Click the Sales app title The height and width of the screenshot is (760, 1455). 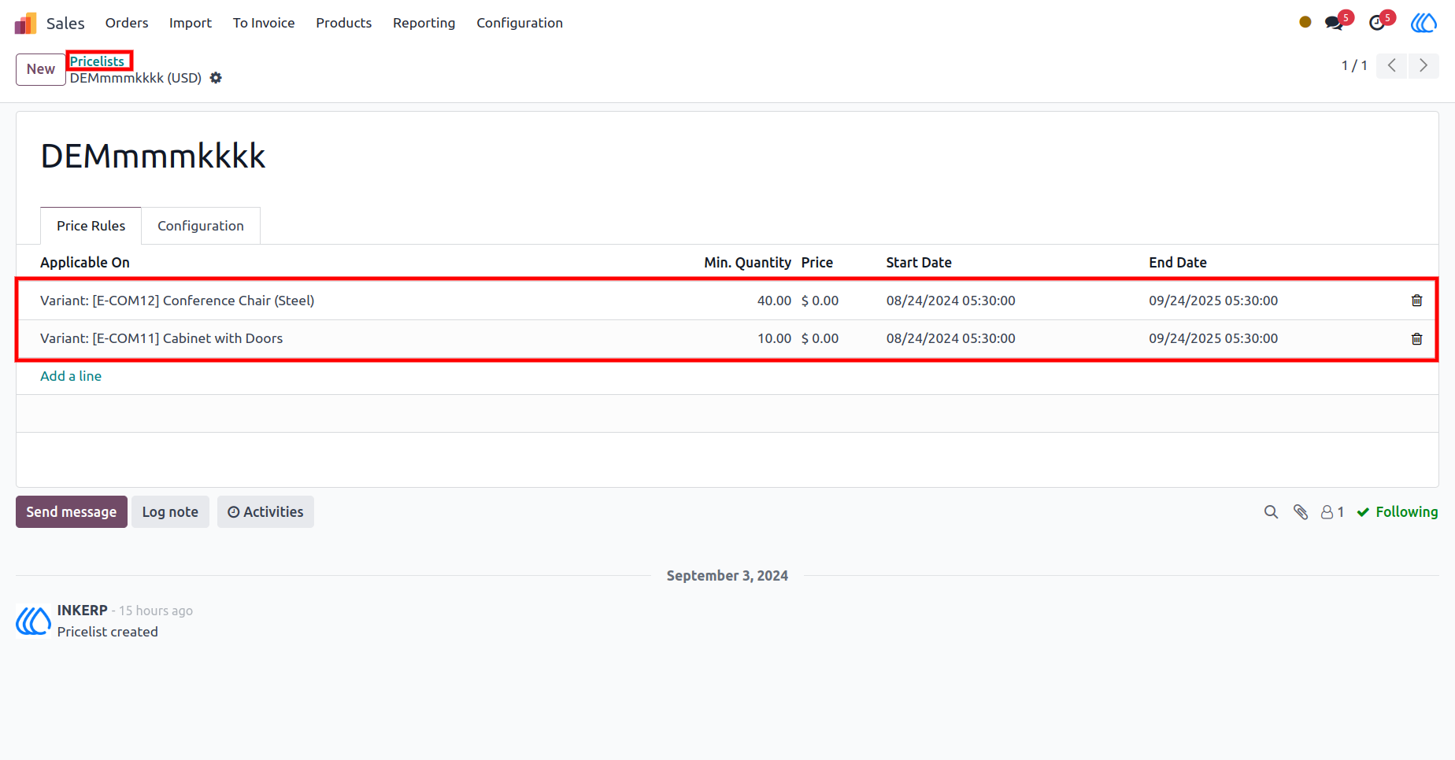pos(65,24)
